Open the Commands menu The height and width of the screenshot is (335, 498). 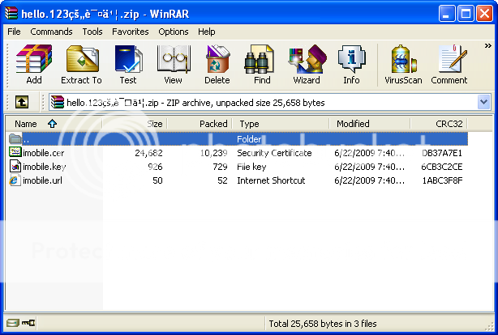click(x=52, y=32)
